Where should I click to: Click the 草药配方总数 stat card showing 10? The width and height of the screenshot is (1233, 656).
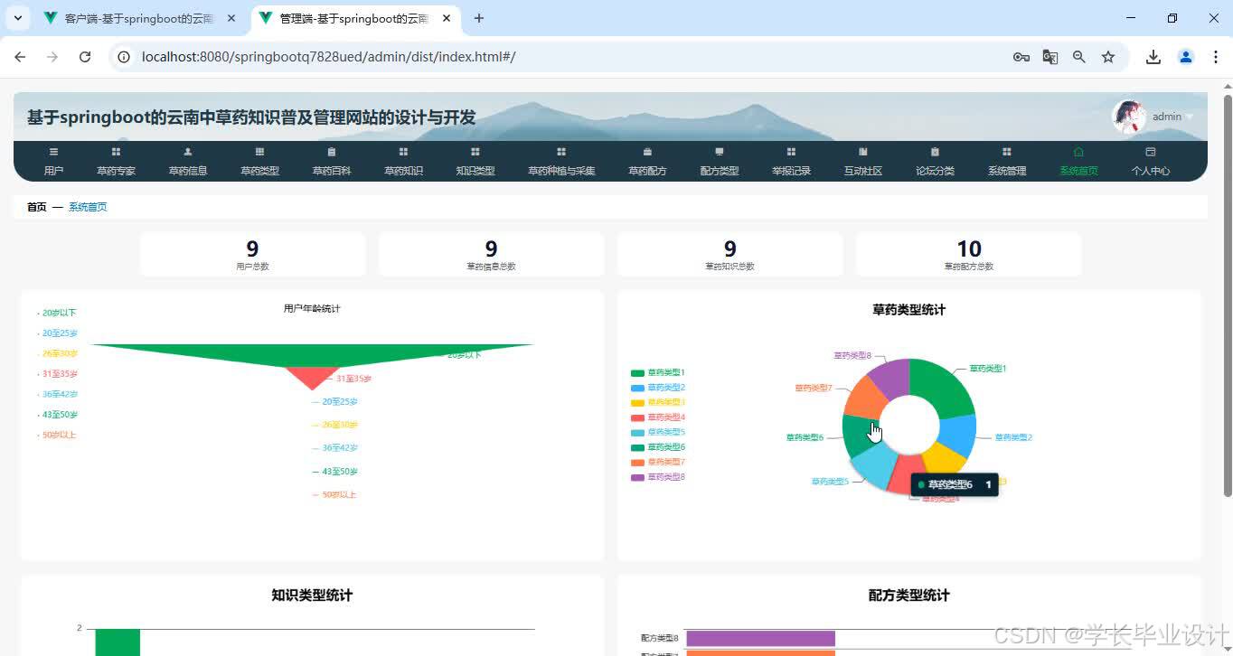click(968, 254)
